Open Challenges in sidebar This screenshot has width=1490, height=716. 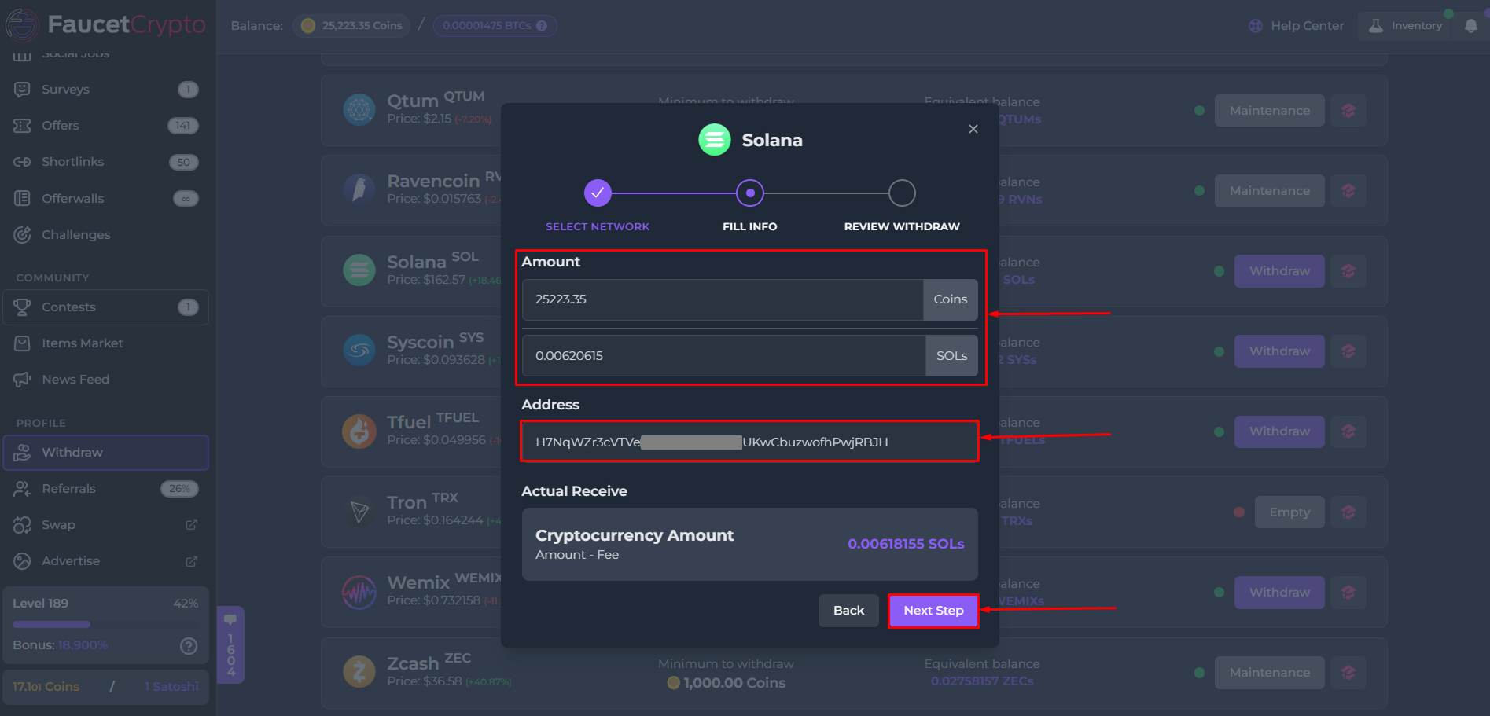point(105,234)
